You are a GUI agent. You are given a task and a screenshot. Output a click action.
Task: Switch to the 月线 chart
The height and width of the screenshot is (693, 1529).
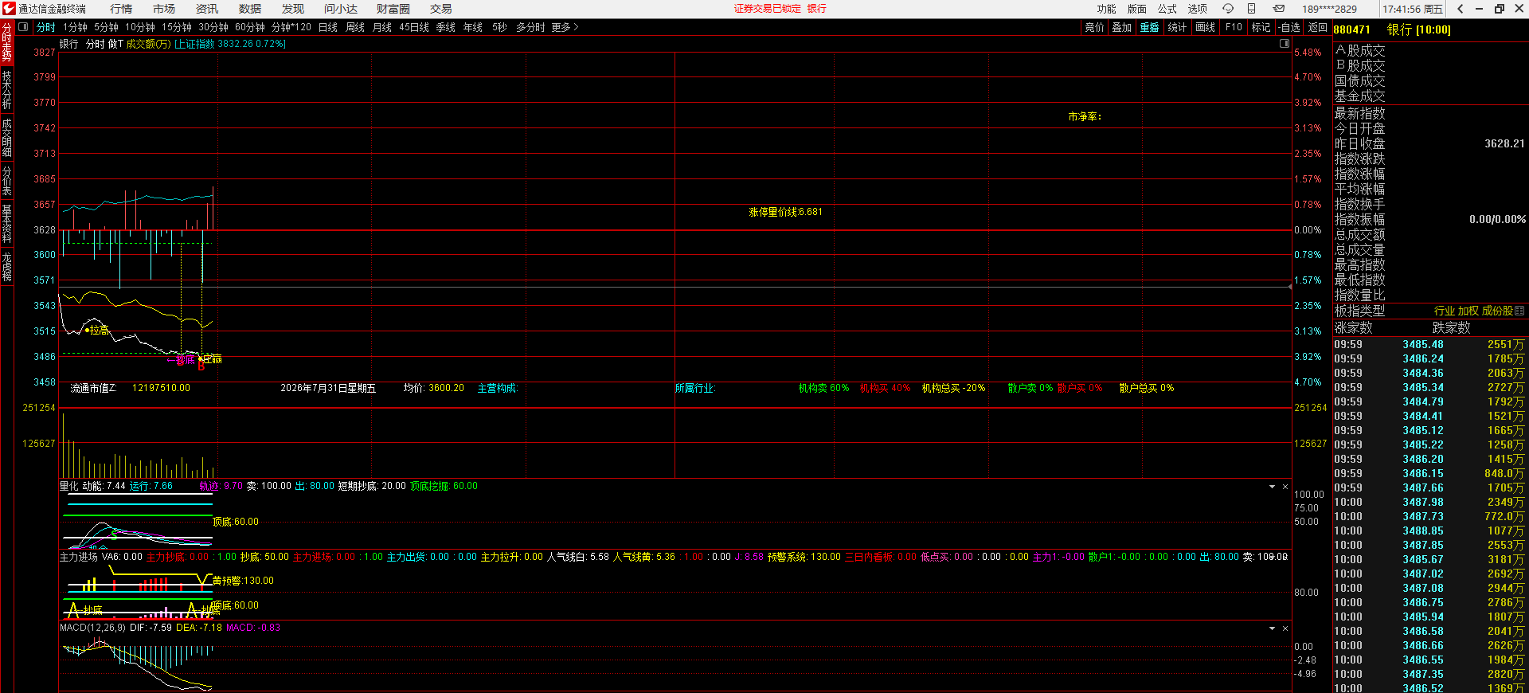coord(382,27)
